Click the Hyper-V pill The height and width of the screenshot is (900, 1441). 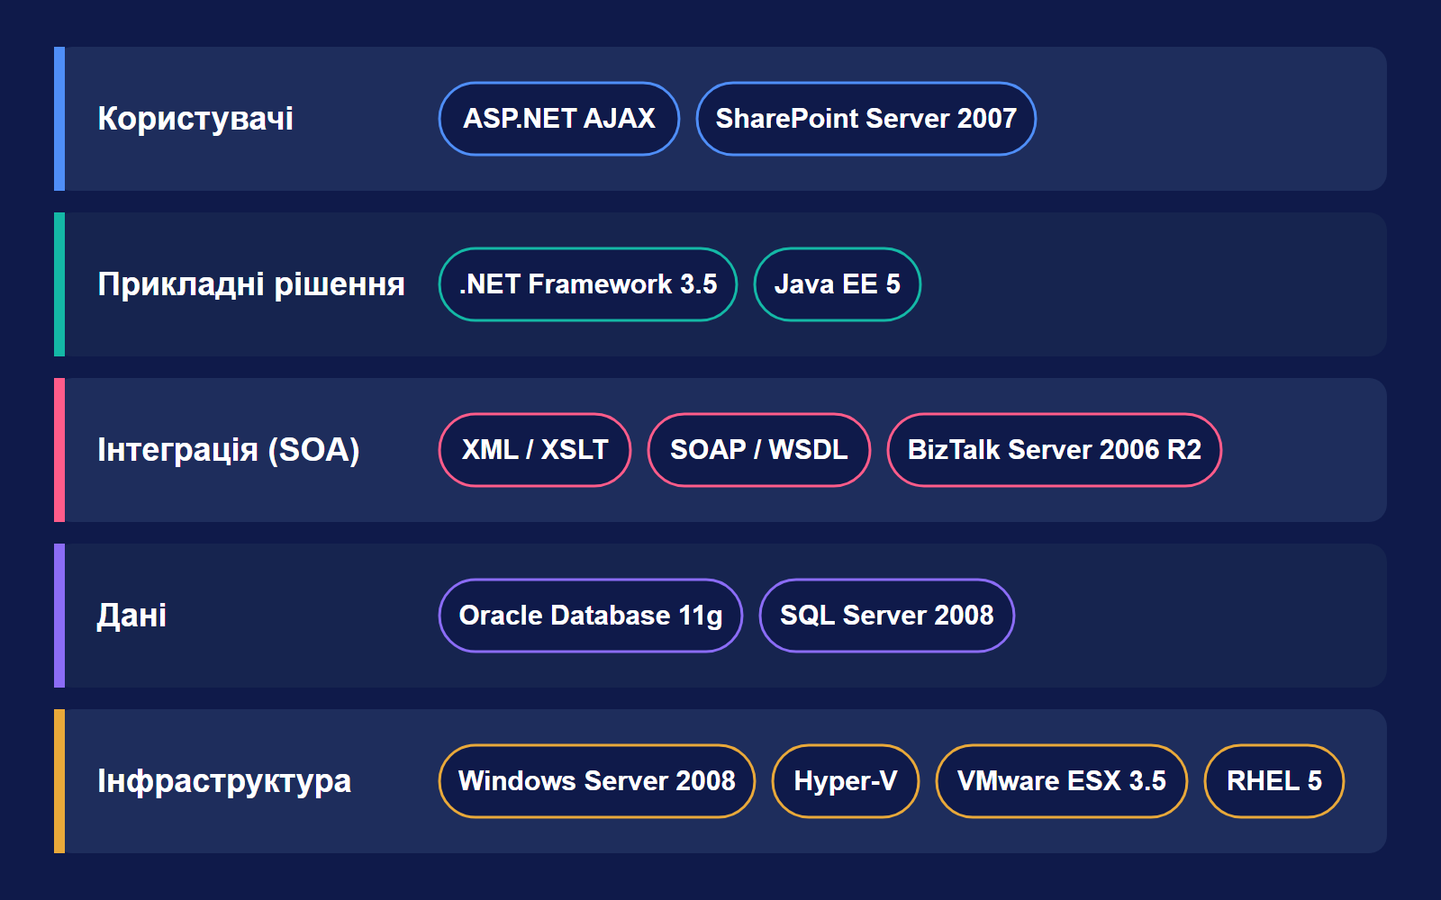pyautogui.click(x=846, y=781)
